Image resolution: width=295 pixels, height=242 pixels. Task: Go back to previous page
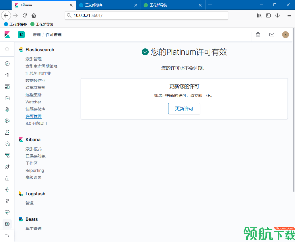coord(6,15)
